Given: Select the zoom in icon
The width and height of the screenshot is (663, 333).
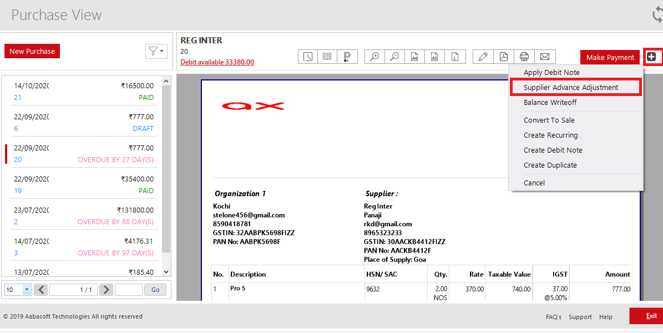Looking at the screenshot, I should [374, 56].
